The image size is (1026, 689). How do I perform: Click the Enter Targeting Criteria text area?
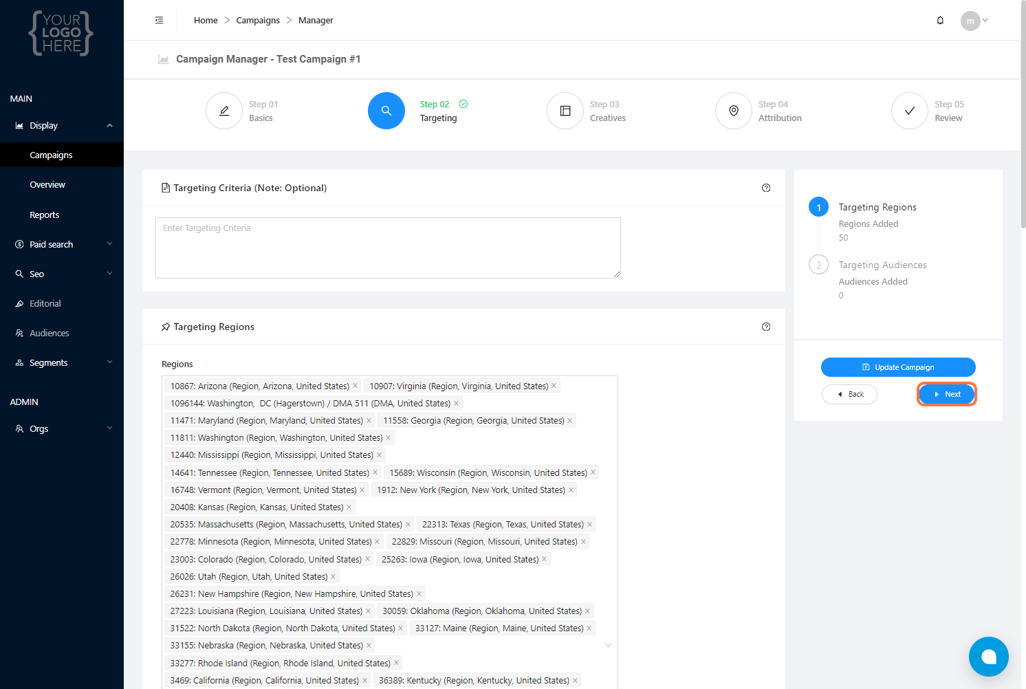point(388,248)
